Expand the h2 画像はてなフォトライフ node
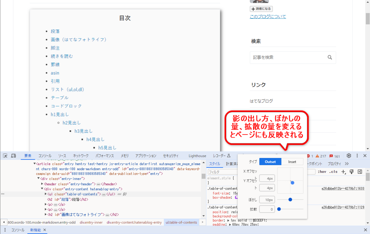 (46, 215)
